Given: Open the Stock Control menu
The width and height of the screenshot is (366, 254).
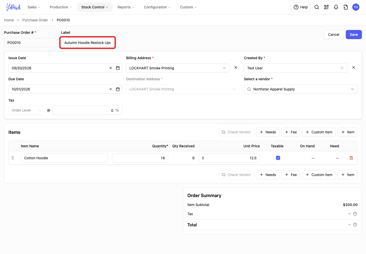Looking at the screenshot, I should (95, 7).
